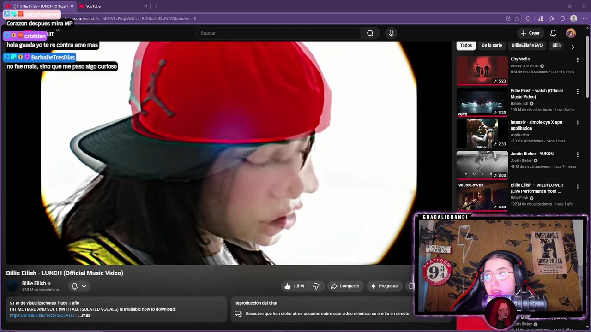Open options for Billie Eilish watch video
The width and height of the screenshot is (591, 332).
(x=577, y=92)
